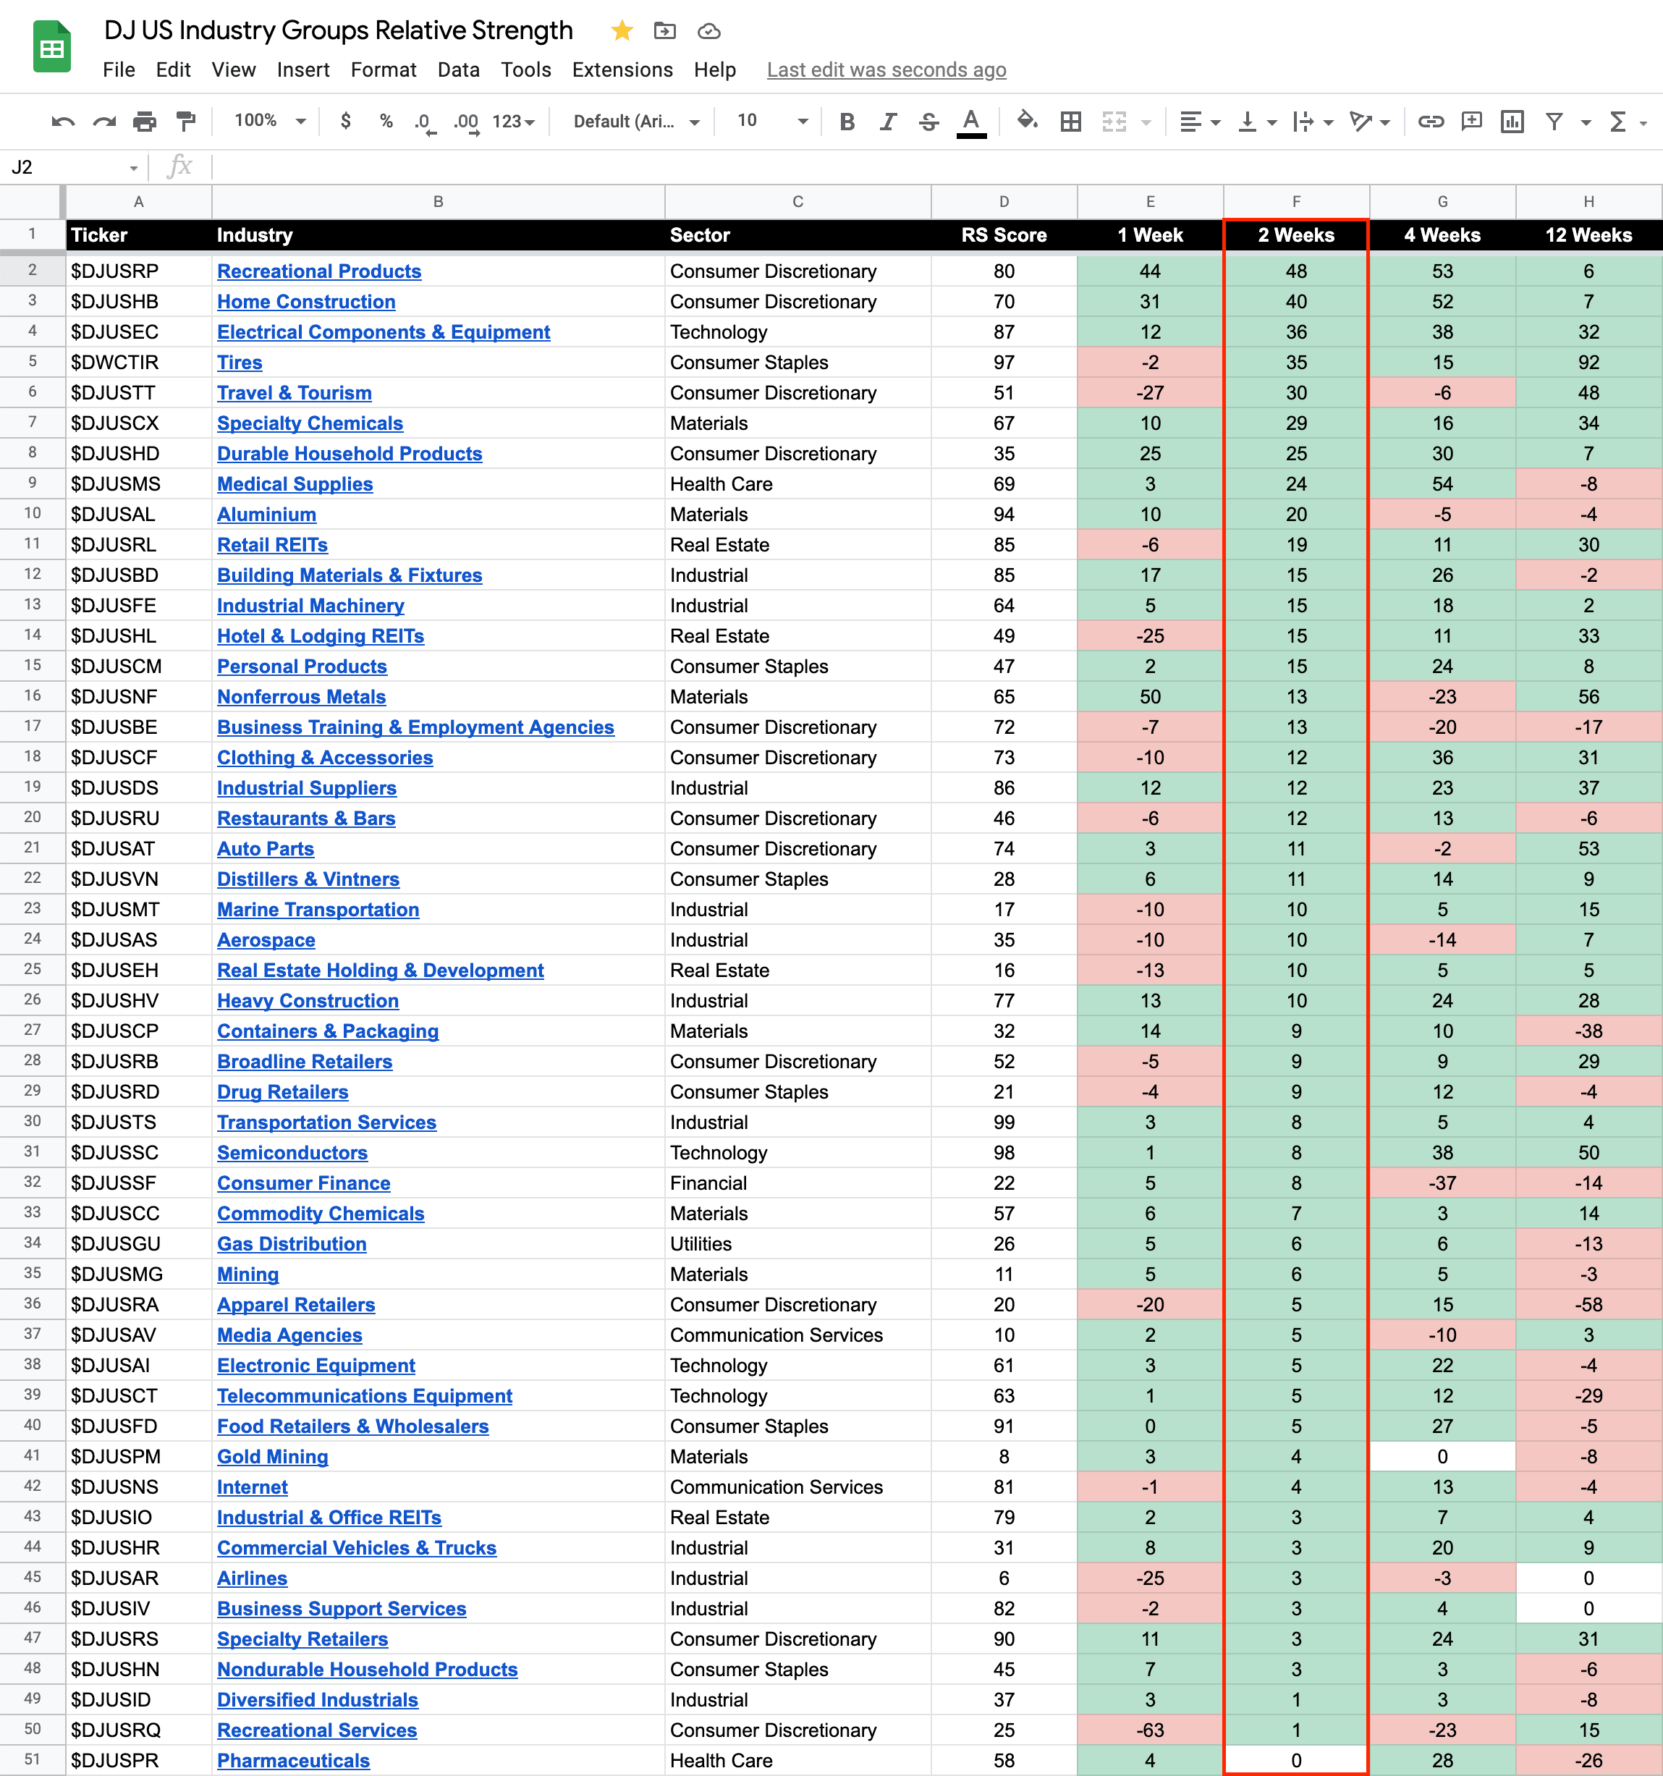Star this spreadsheet document
Image resolution: width=1663 pixels, height=1776 pixels.
pyautogui.click(x=622, y=31)
